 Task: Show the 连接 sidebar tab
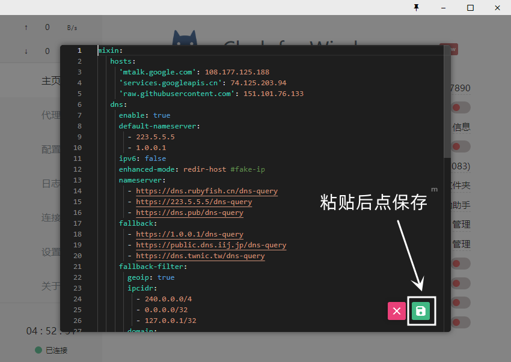tap(51, 217)
